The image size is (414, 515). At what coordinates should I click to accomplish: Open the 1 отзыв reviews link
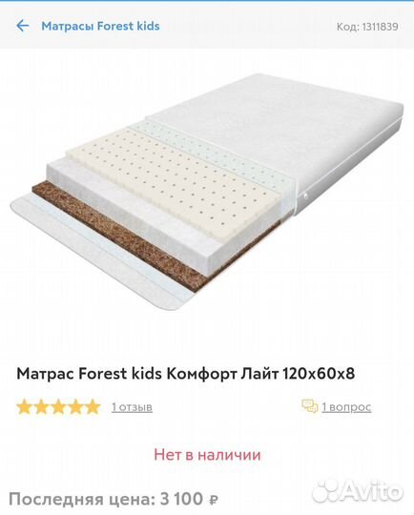(132, 407)
